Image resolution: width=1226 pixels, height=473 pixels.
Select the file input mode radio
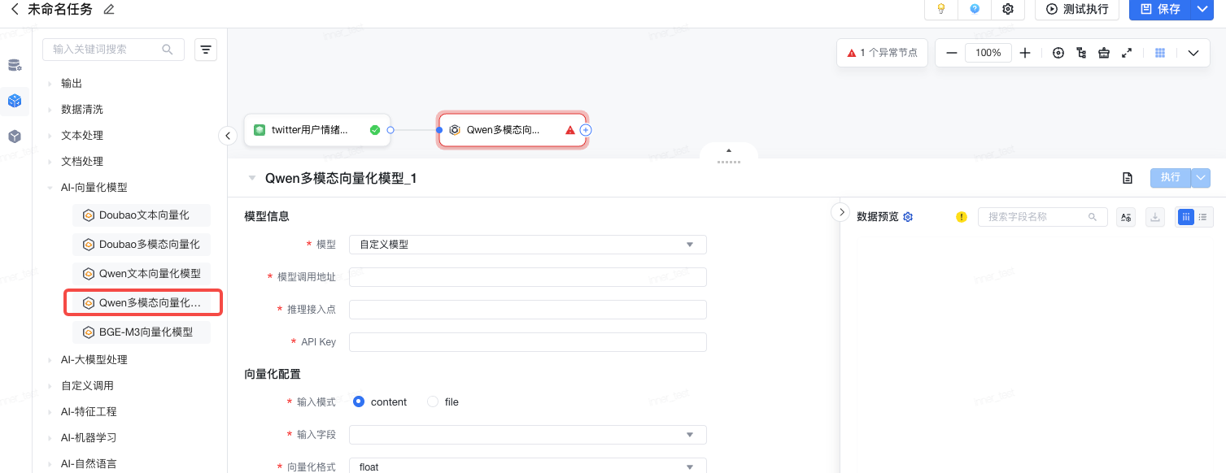point(433,401)
